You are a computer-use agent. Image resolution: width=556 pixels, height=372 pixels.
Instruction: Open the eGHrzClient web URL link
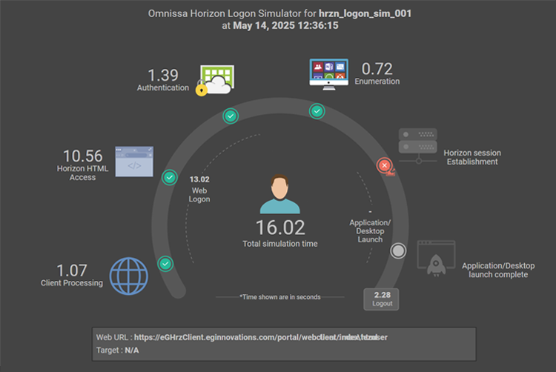tap(261, 337)
